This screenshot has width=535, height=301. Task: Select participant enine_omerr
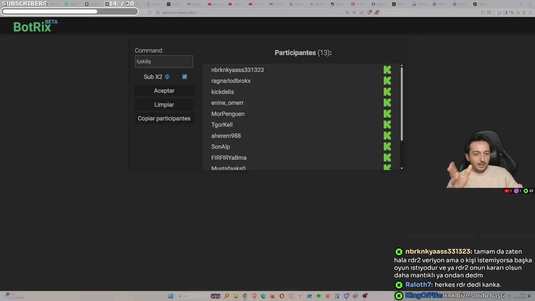pyautogui.click(x=227, y=103)
